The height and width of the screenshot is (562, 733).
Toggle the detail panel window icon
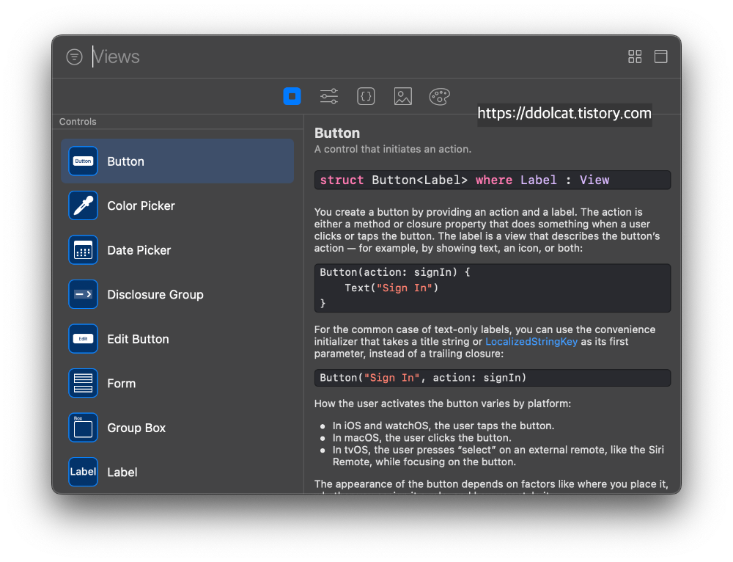coord(660,57)
